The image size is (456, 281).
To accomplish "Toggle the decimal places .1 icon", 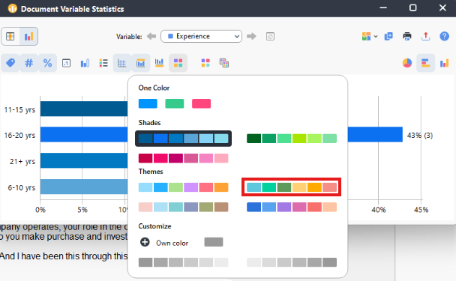I will (x=66, y=63).
